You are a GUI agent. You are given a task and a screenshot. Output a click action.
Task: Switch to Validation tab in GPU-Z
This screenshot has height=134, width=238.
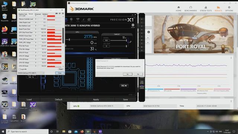(45, 14)
